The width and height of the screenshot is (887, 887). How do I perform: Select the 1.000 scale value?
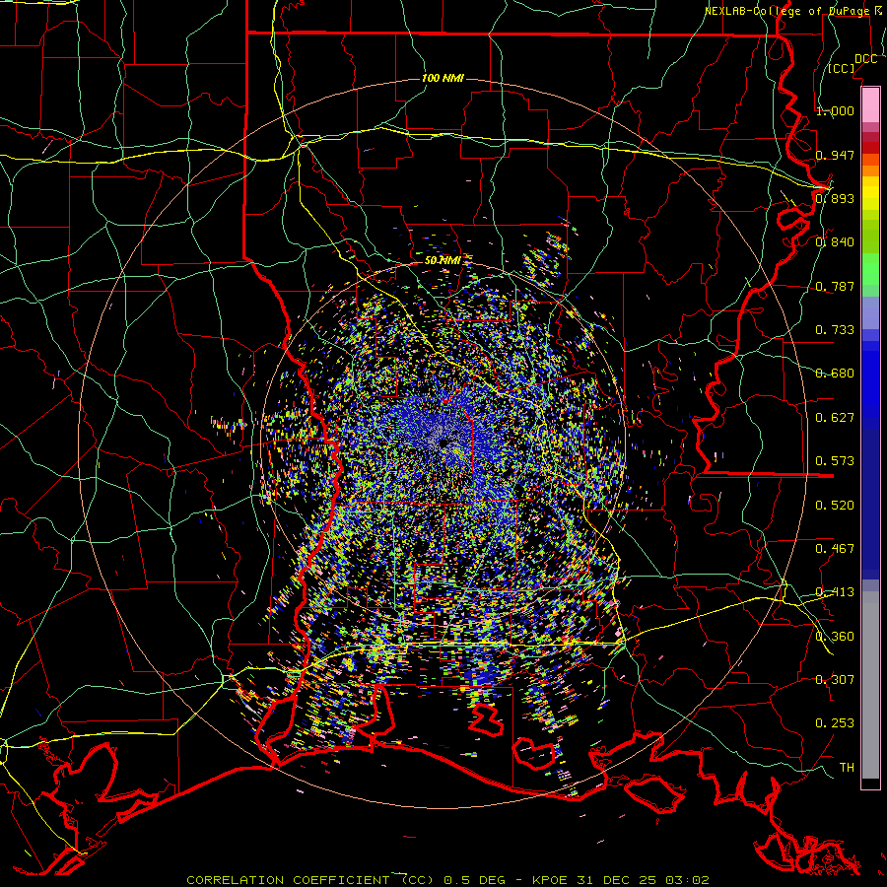coord(835,110)
